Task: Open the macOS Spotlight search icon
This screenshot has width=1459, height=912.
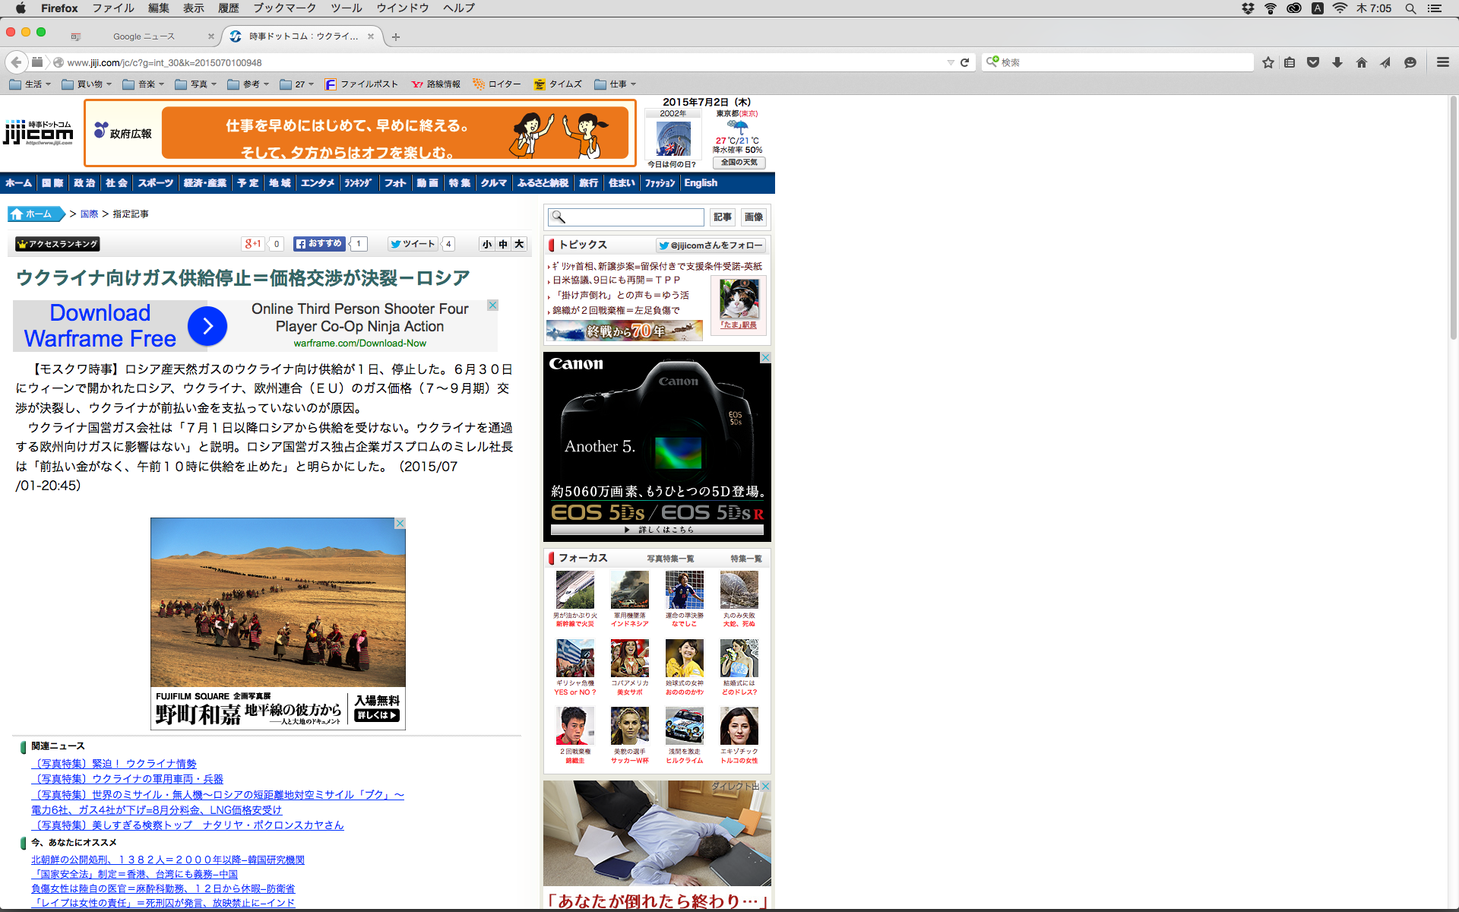Action: [x=1410, y=8]
